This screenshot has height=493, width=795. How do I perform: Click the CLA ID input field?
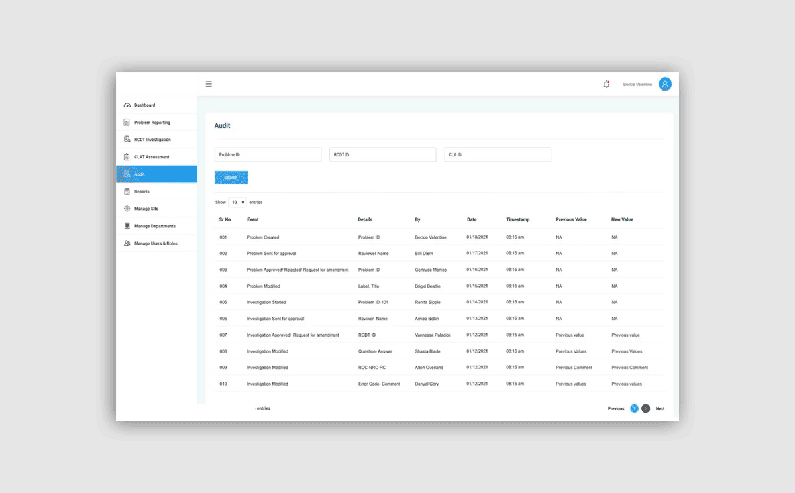coord(498,154)
